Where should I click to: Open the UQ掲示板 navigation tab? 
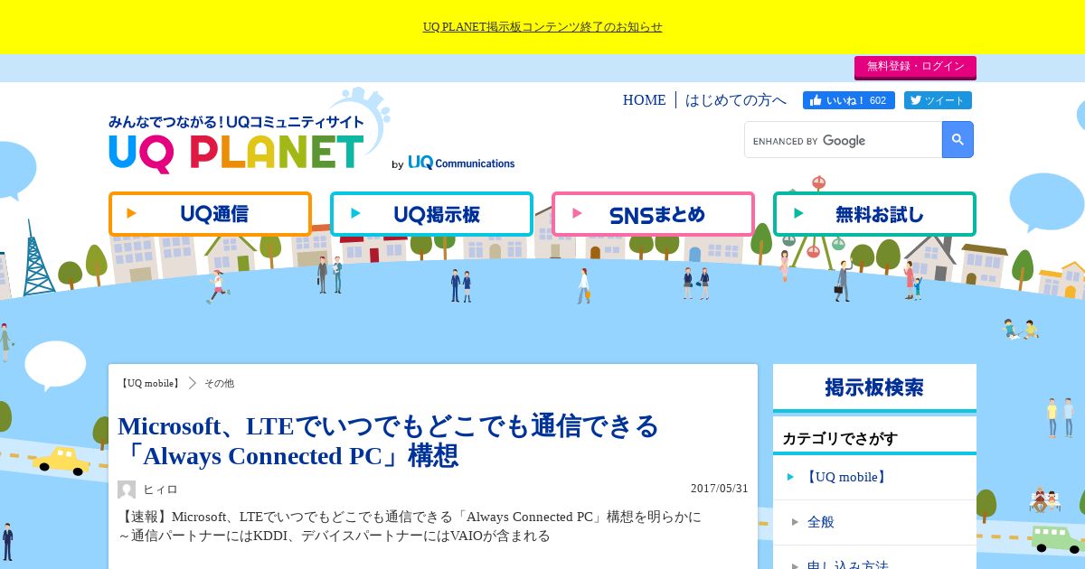pyautogui.click(x=431, y=214)
